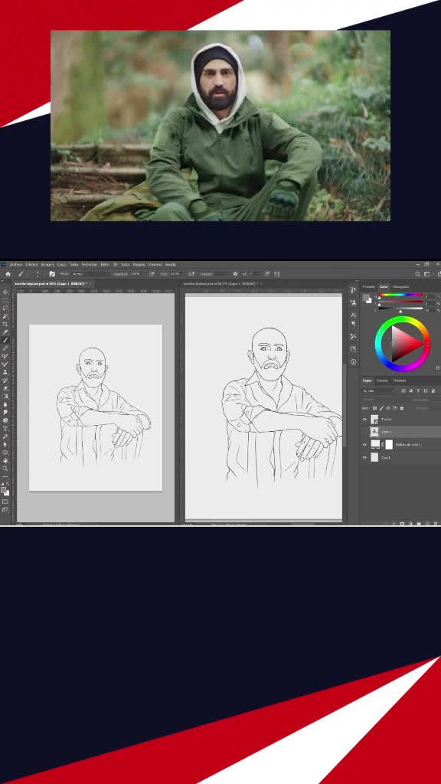The image size is (441, 784).
Task: Select the Hand tool
Action: click(x=5, y=459)
